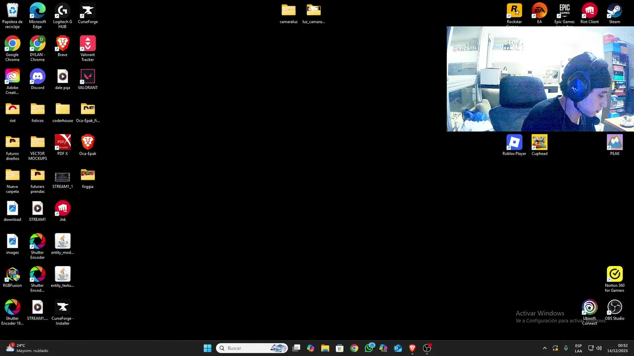This screenshot has height=356, width=634.
Task: Open Outlook from the taskbar
Action: [398, 348]
